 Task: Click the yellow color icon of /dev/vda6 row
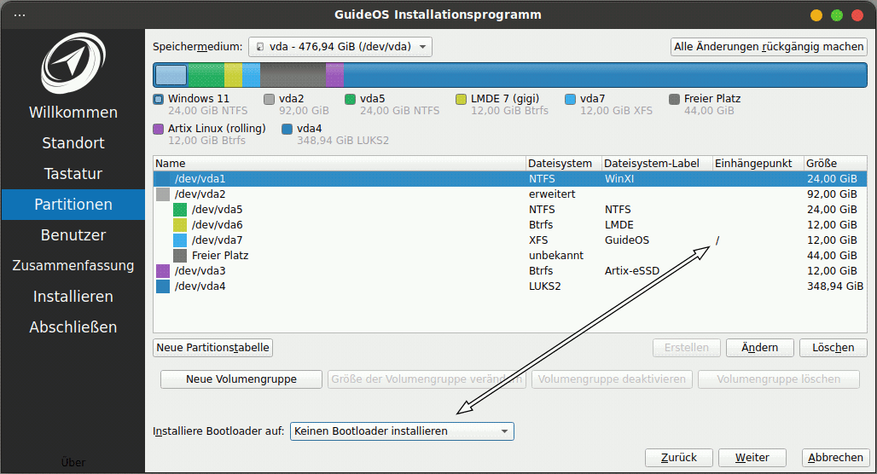click(179, 225)
